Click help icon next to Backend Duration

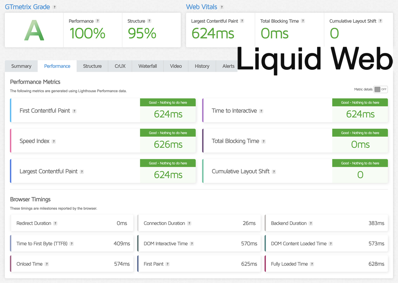(311, 223)
